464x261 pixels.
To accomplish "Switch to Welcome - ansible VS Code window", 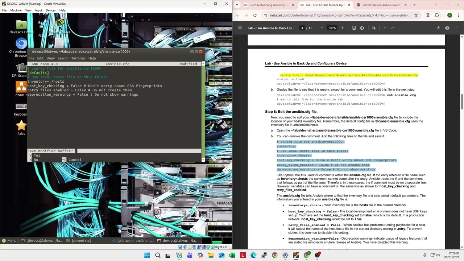I will 133,241.
